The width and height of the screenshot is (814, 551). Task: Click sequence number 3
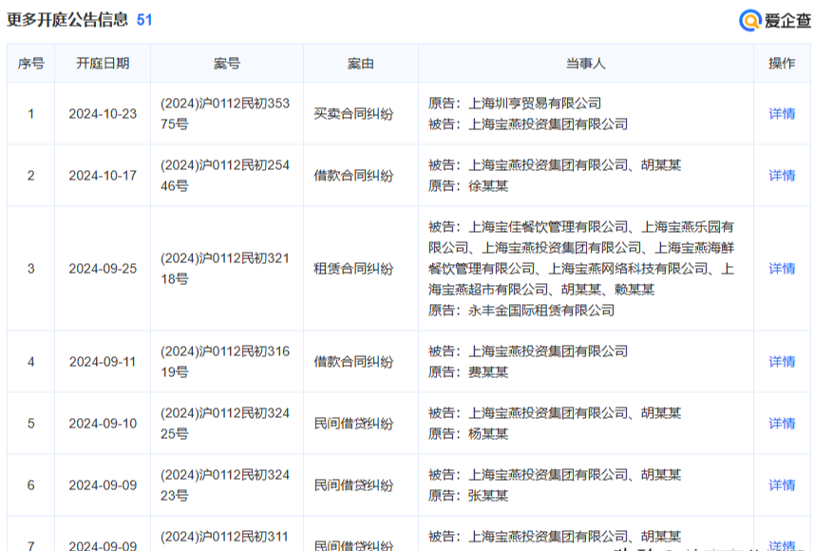31,269
